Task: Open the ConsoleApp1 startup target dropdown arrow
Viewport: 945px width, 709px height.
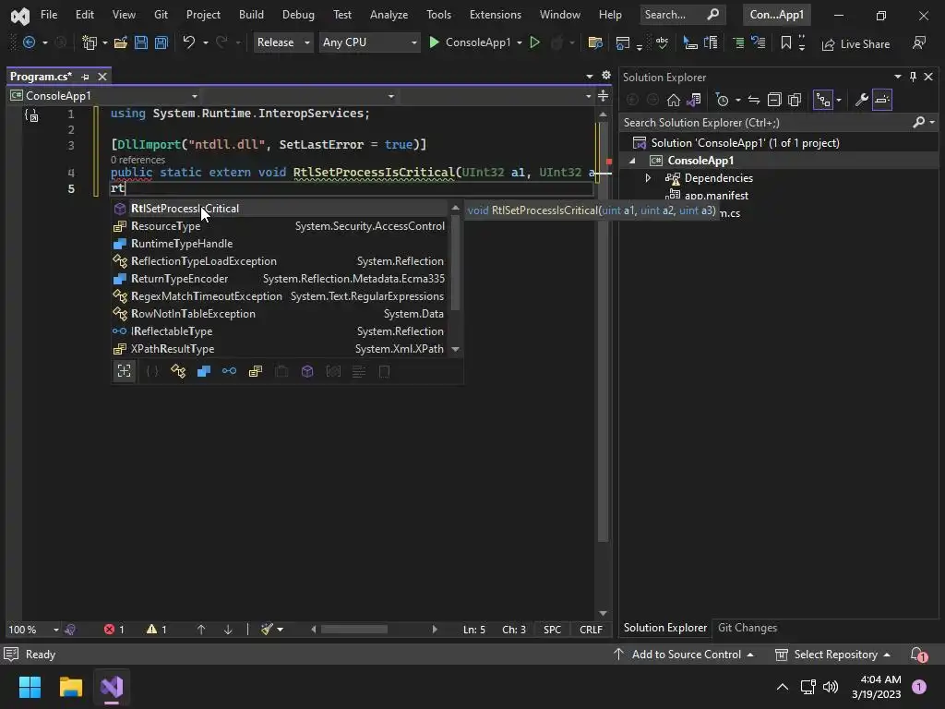Action: click(520, 42)
